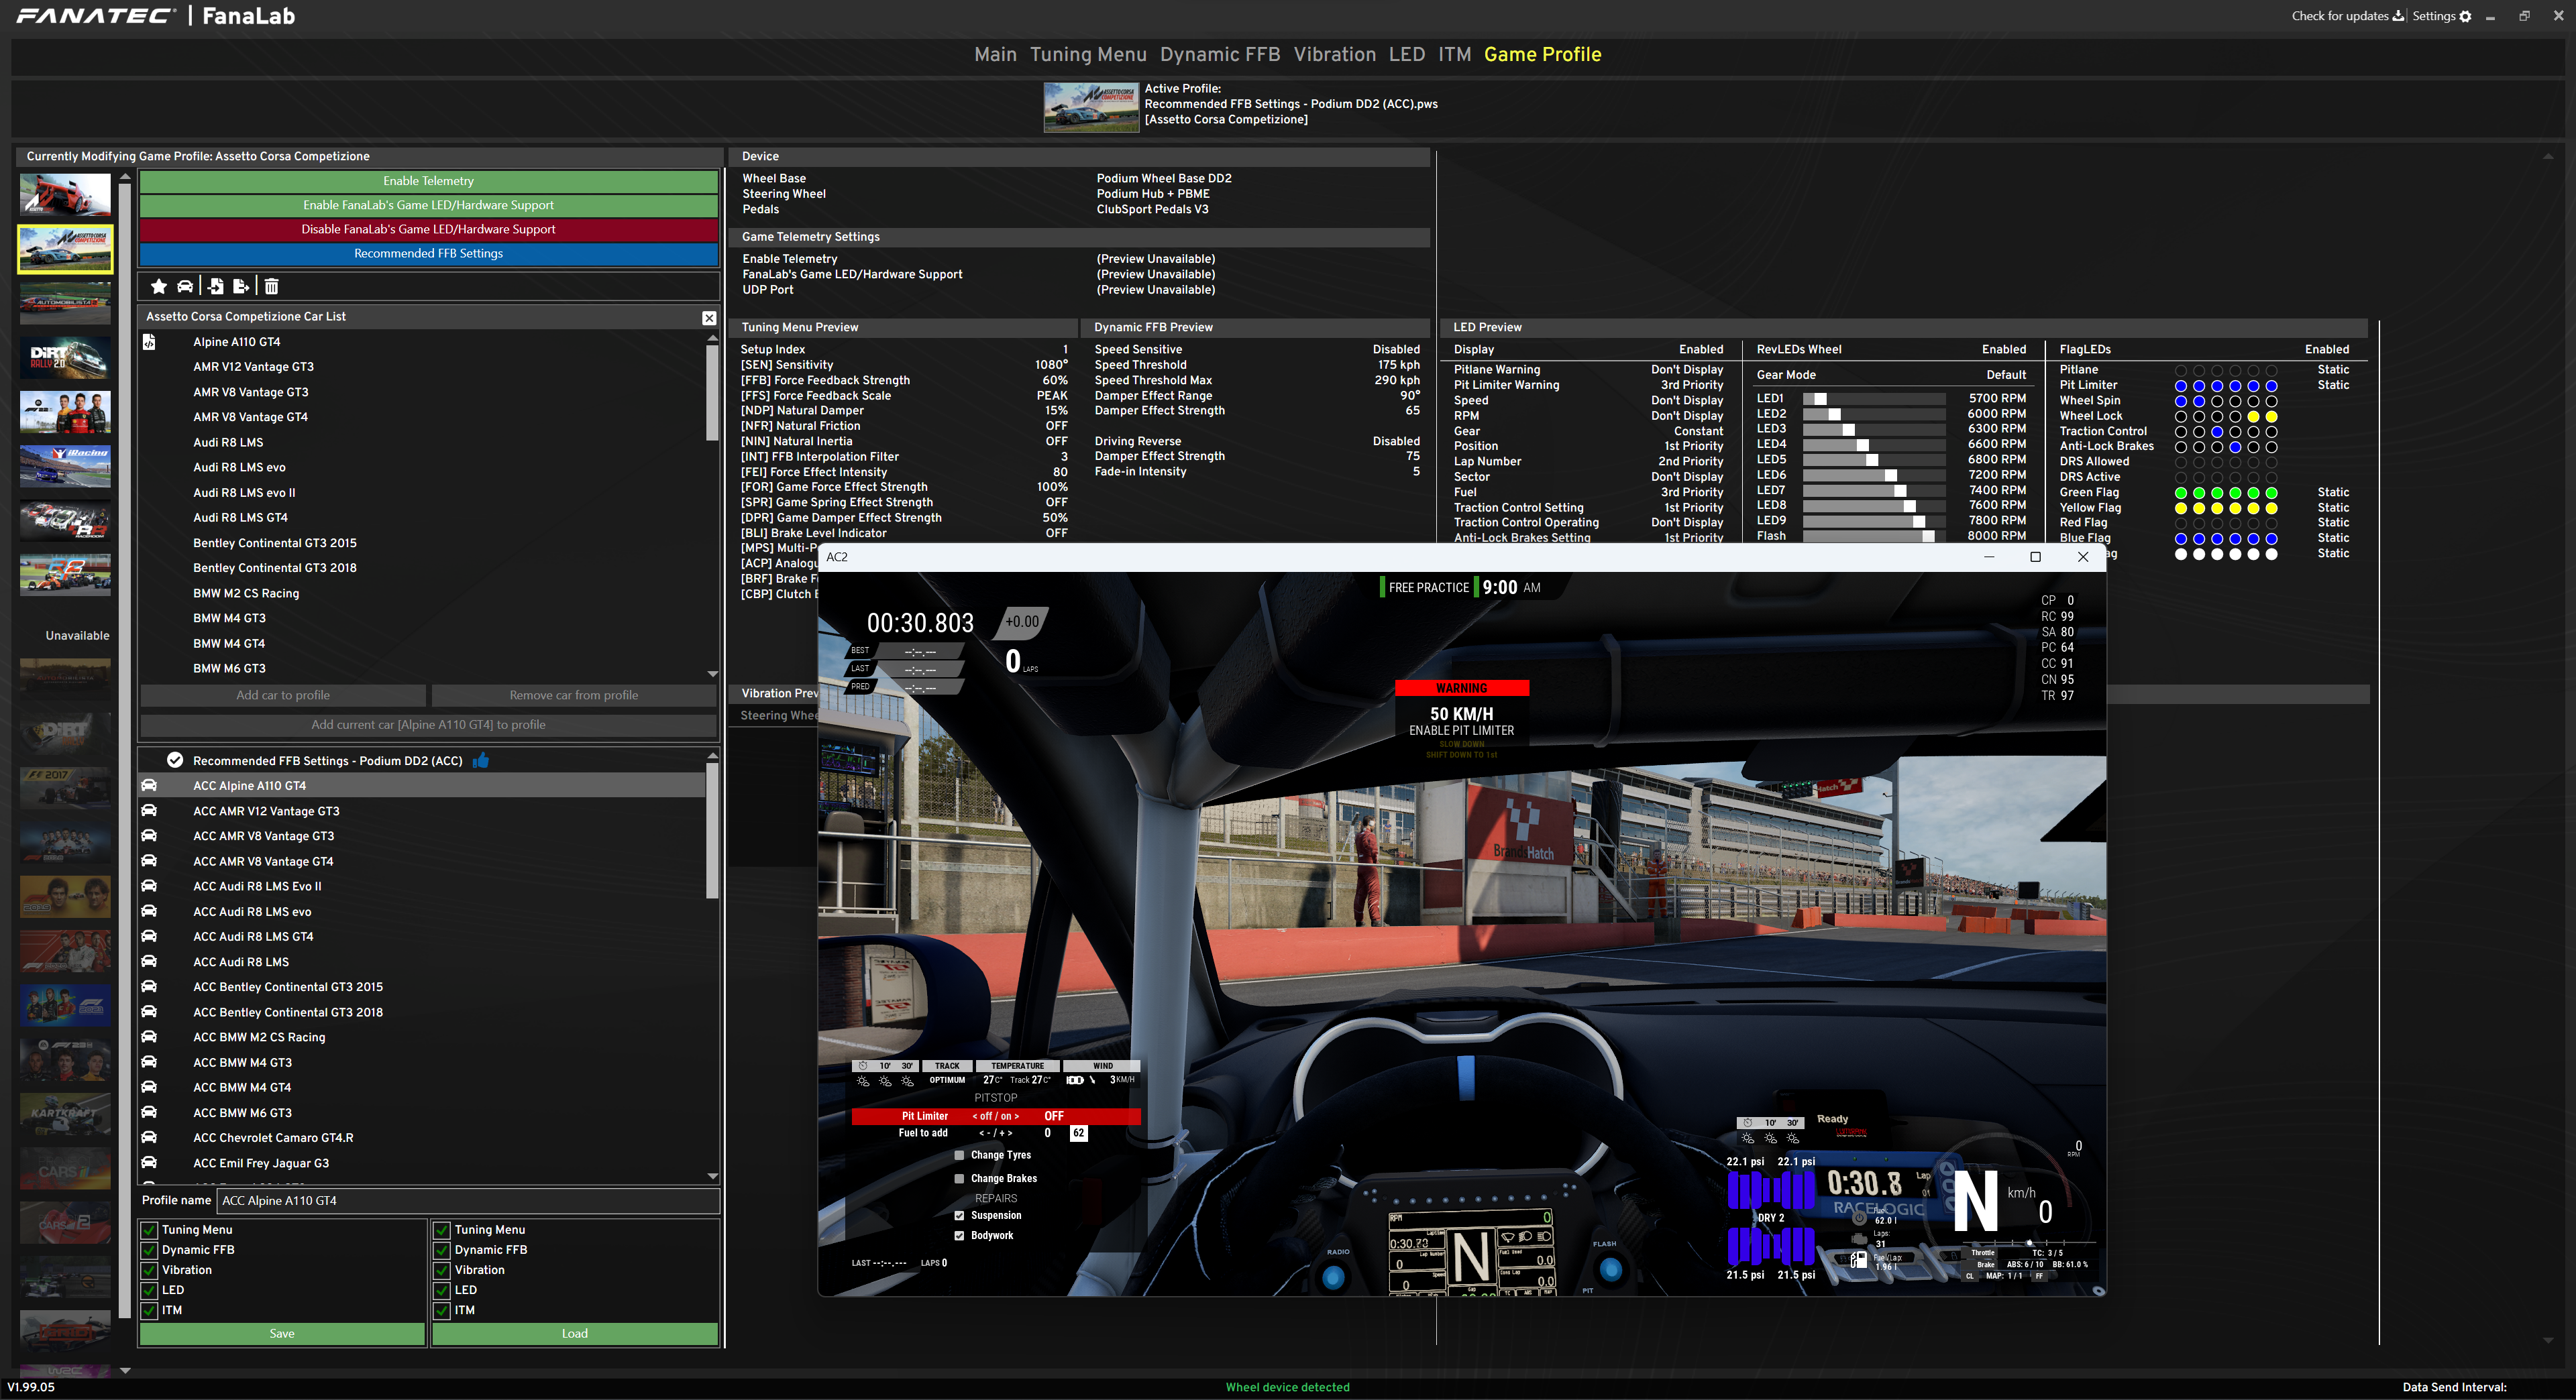The image size is (2576, 1400).
Task: Click the thumbs-up icon next to Recommended FFB Settings
Action: point(481,760)
